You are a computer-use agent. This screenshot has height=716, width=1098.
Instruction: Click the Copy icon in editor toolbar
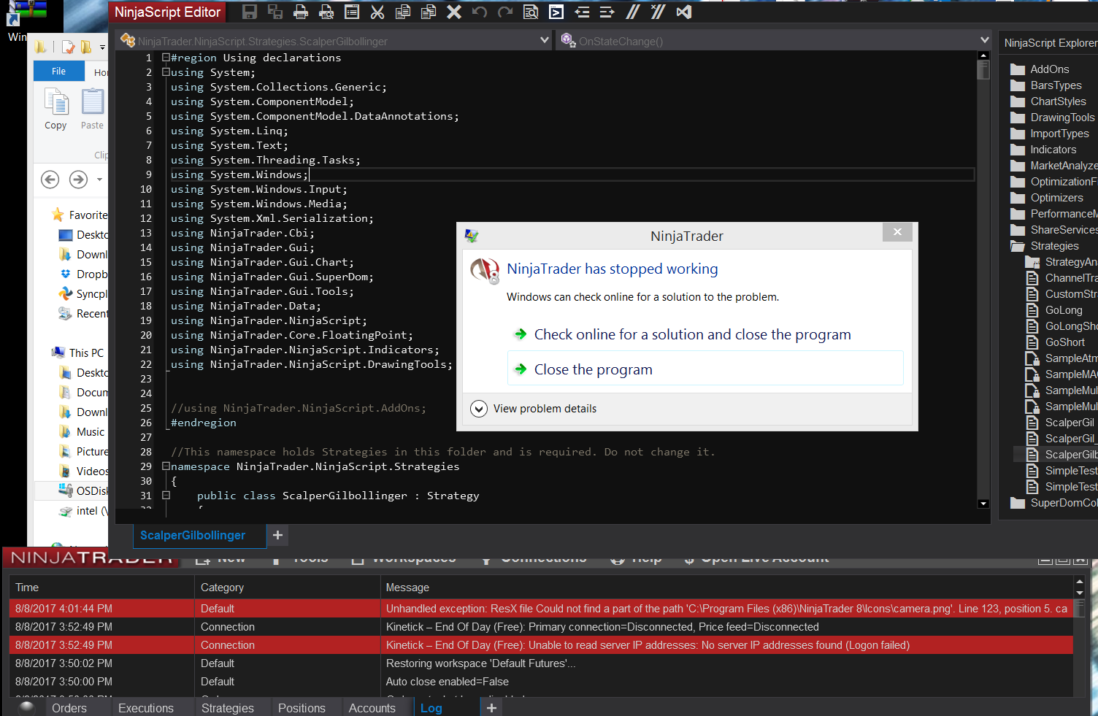click(403, 12)
